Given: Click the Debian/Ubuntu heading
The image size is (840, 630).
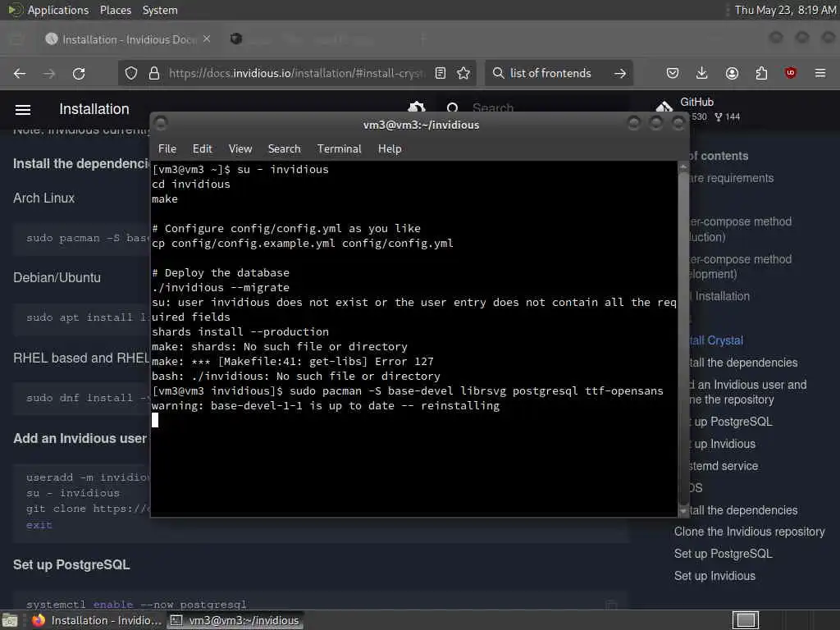Looking at the screenshot, I should tap(57, 277).
